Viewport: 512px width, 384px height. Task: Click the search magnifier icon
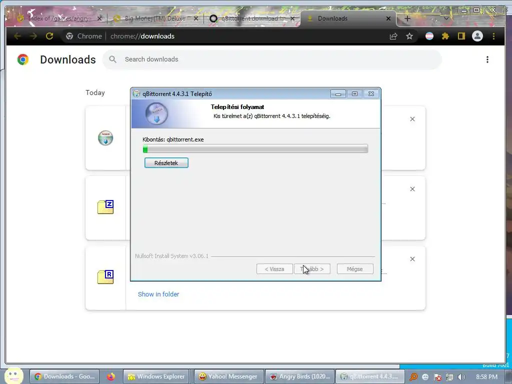point(112,59)
